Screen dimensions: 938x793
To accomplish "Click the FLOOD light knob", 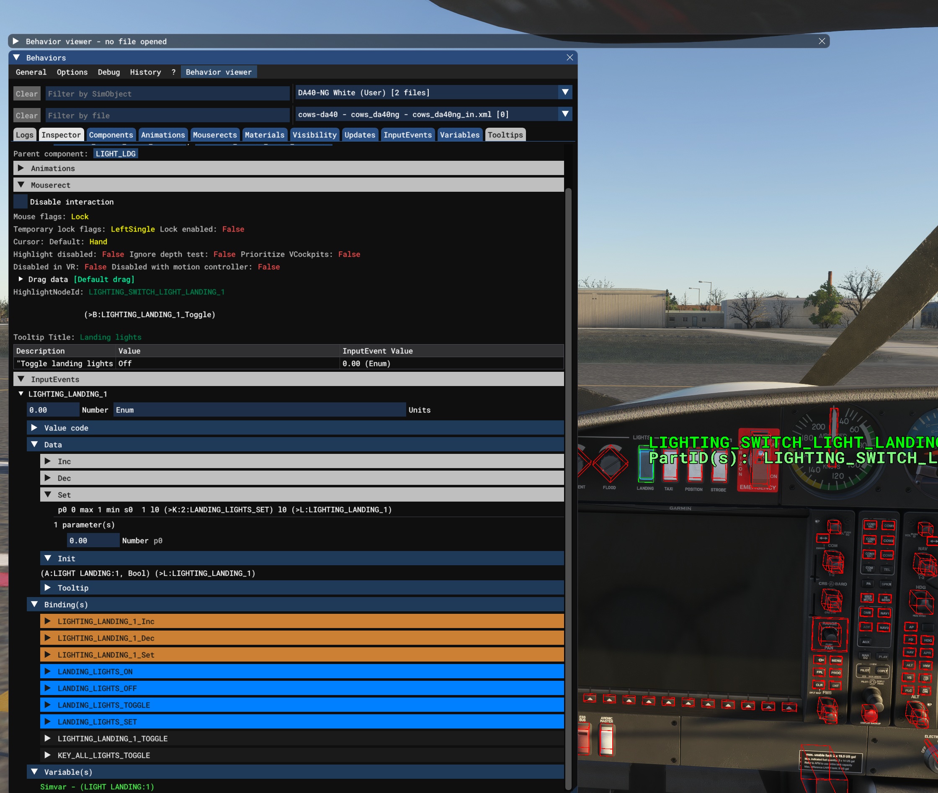I will click(610, 463).
